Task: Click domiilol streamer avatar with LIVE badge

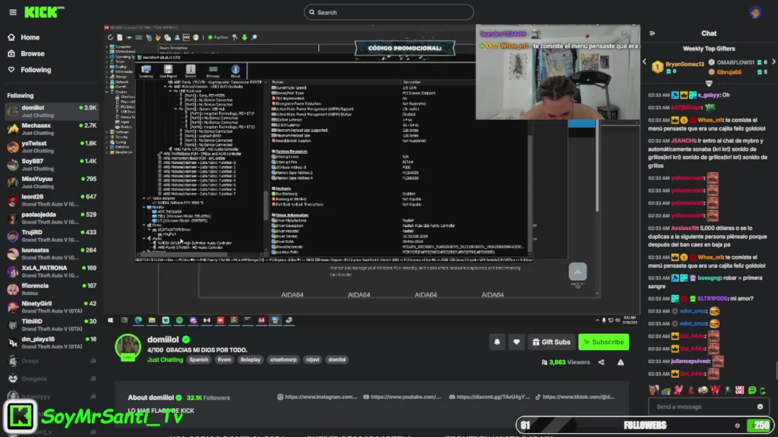Action: tap(128, 347)
